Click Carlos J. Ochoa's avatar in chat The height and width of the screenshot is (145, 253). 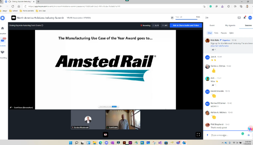coord(207,67)
